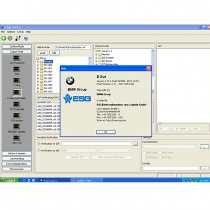This screenshot has height=210, width=210.
Task: Select Verification by SVT radio button
Action: tap(39, 144)
